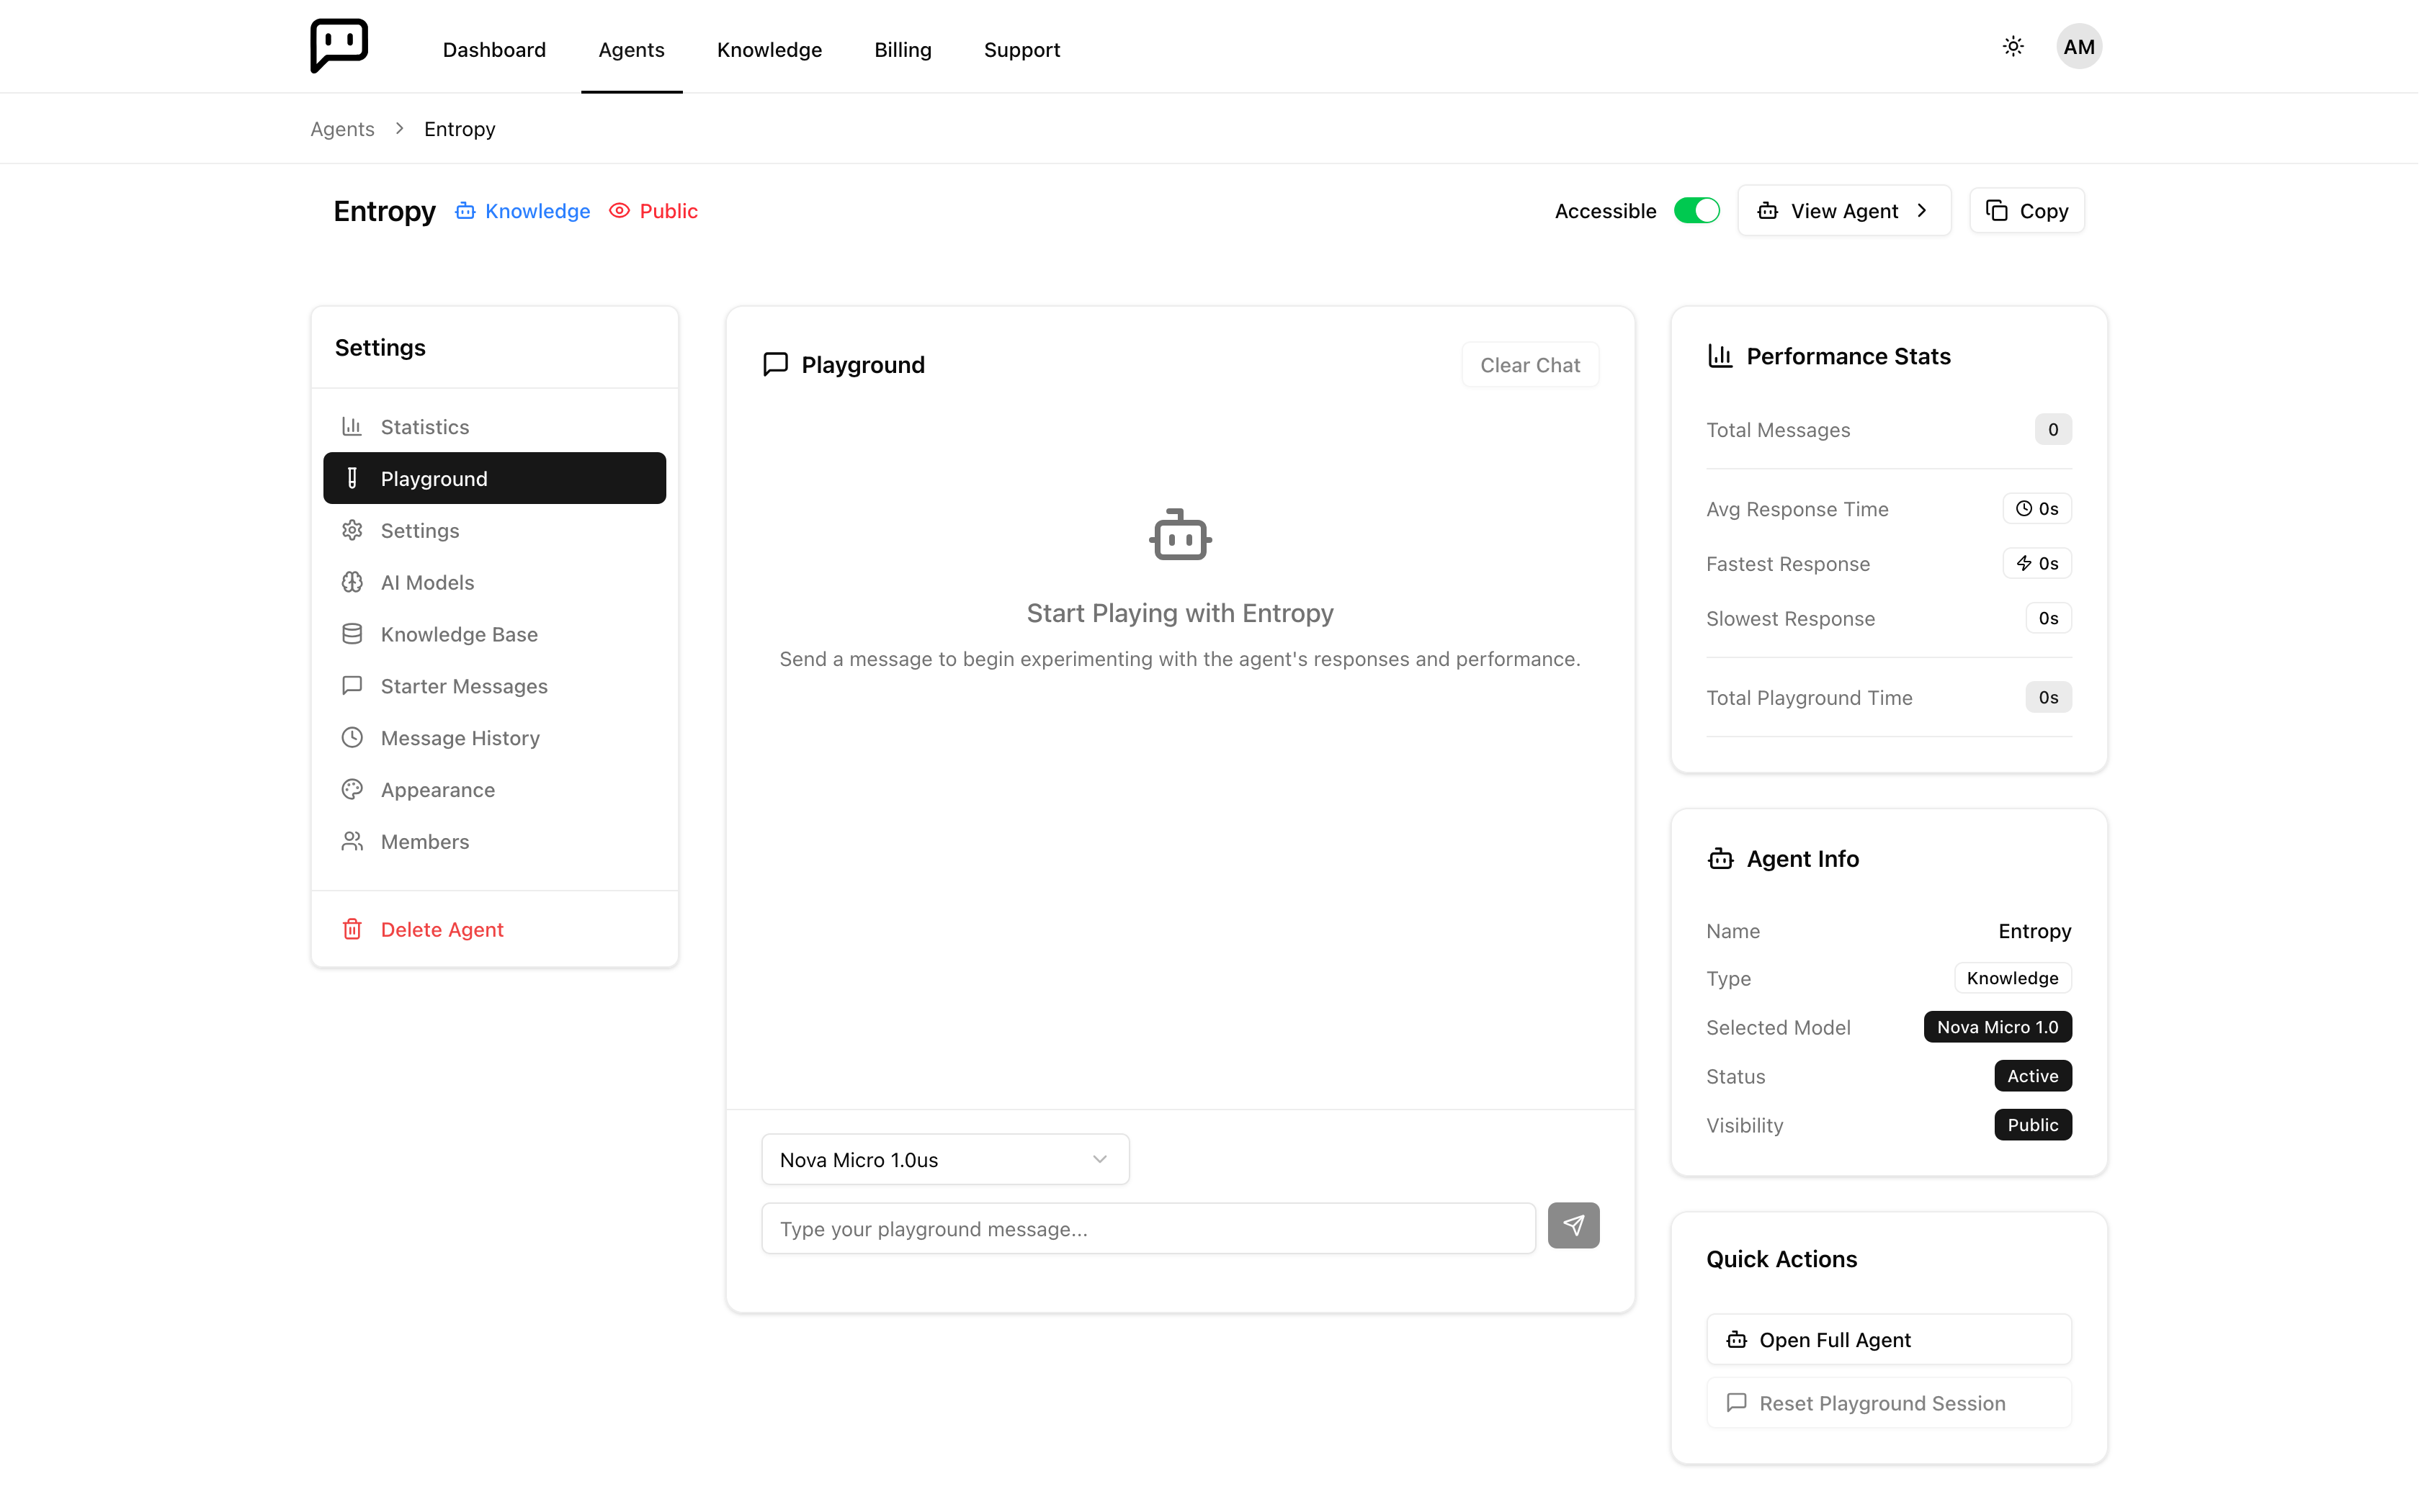Screen dimensions: 2419x1512
Task: Click the Knowledge type badge in Agent Info
Action: click(x=2013, y=978)
